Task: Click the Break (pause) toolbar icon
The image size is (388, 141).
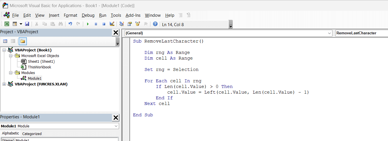Action: coord(96,24)
